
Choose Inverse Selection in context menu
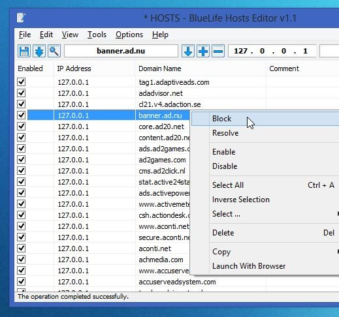pyautogui.click(x=265, y=200)
